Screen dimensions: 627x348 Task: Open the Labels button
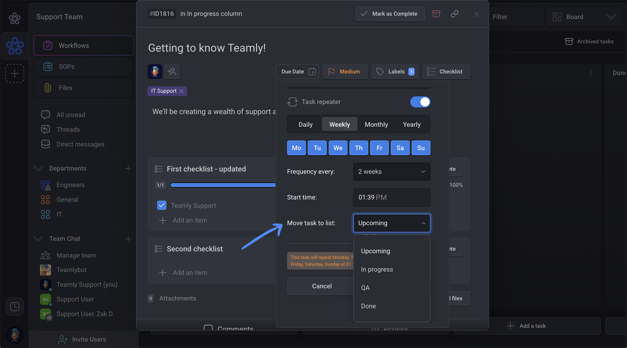pyautogui.click(x=395, y=72)
